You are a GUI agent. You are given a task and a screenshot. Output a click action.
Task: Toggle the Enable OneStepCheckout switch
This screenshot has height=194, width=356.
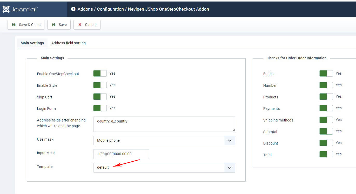[100, 74]
